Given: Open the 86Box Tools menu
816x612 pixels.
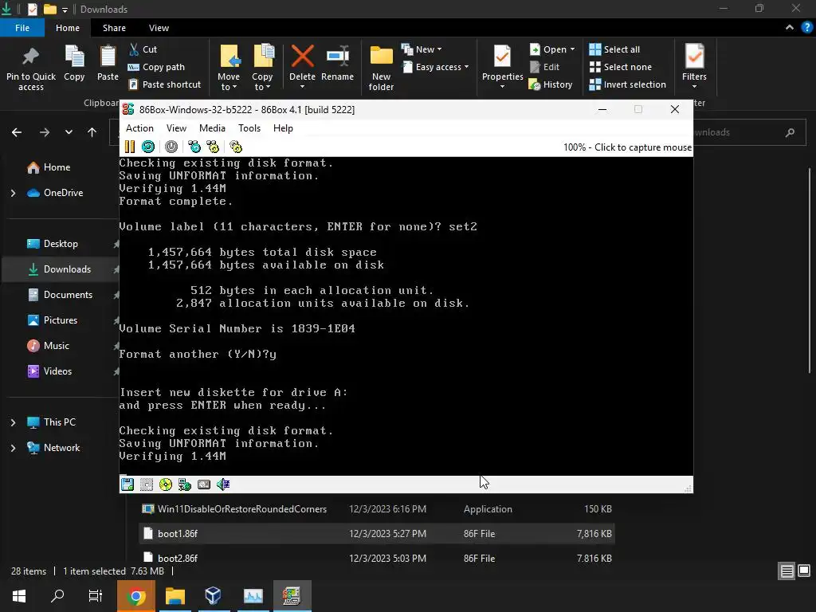Looking at the screenshot, I should (249, 128).
